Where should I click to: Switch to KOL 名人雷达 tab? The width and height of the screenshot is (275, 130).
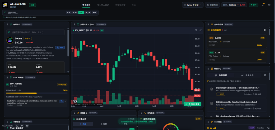point(103,5)
